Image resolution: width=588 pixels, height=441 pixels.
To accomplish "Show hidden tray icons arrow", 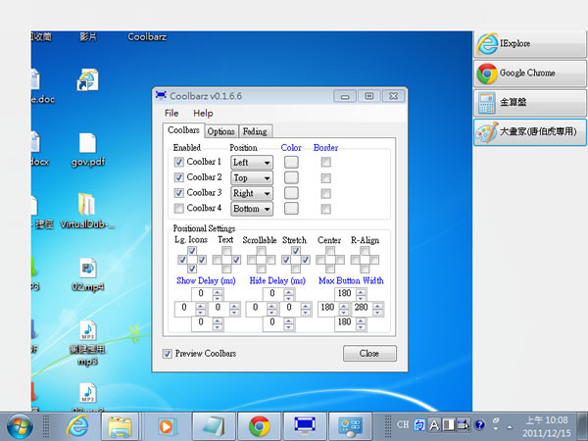I will click(510, 426).
